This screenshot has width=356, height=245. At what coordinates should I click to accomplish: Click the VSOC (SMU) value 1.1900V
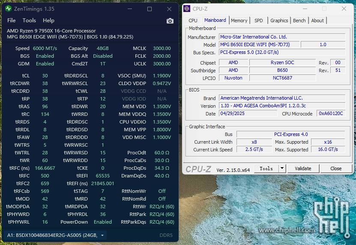pos(162,76)
